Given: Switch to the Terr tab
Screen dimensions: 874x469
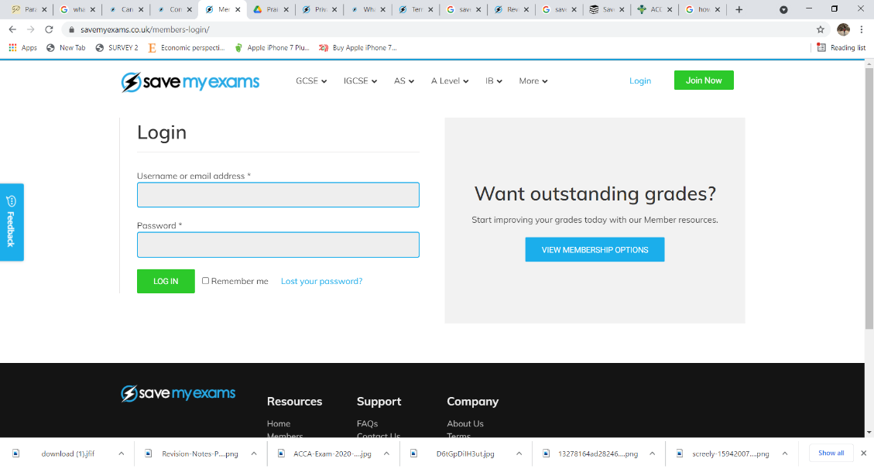Looking at the screenshot, I should [415, 9].
